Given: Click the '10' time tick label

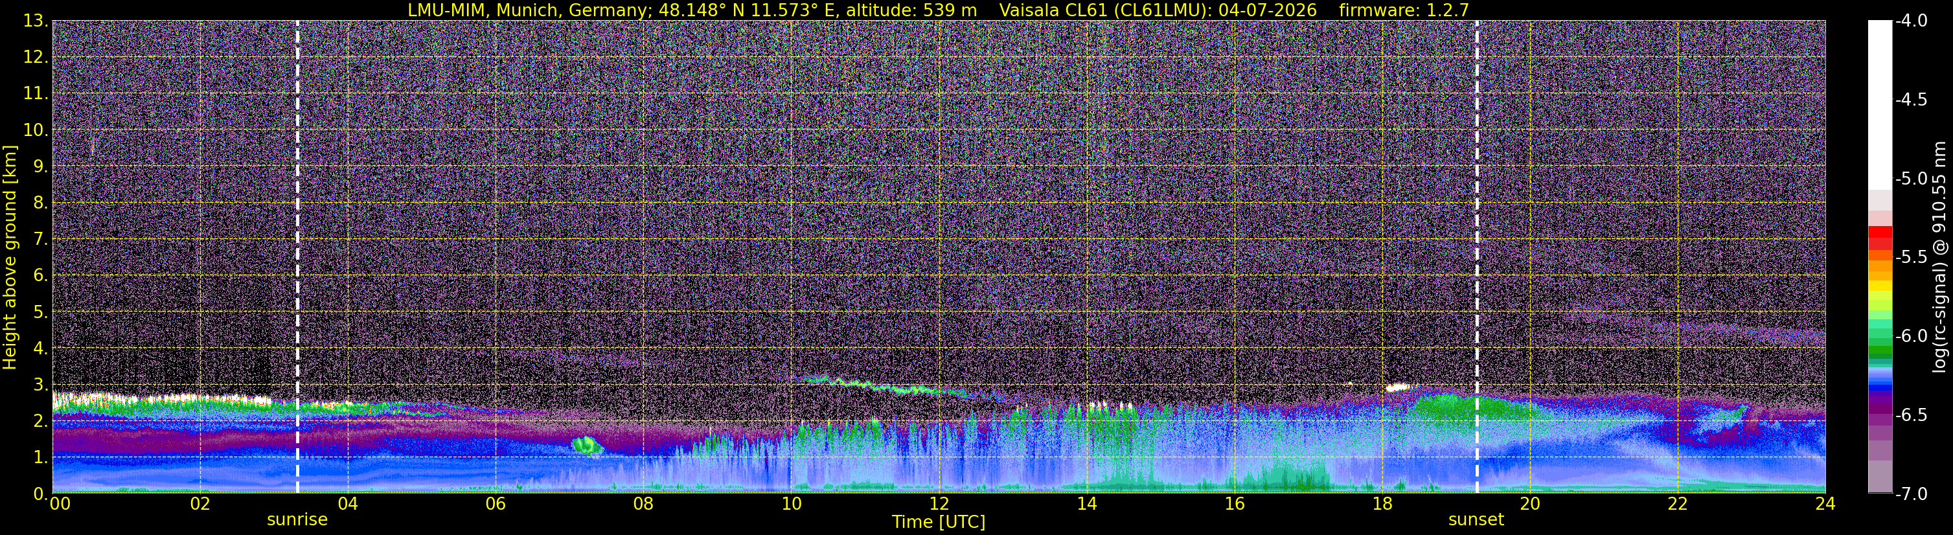Looking at the screenshot, I should tap(791, 504).
